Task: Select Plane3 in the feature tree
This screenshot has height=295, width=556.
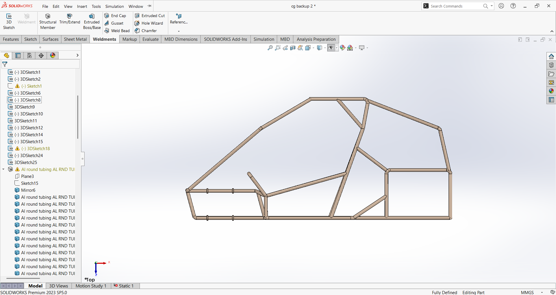Action: [x=25, y=176]
